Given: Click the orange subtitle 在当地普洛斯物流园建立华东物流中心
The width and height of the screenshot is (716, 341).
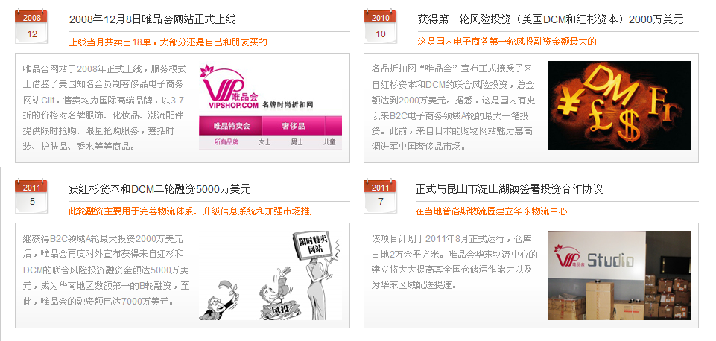Looking at the screenshot, I should 491,211.
